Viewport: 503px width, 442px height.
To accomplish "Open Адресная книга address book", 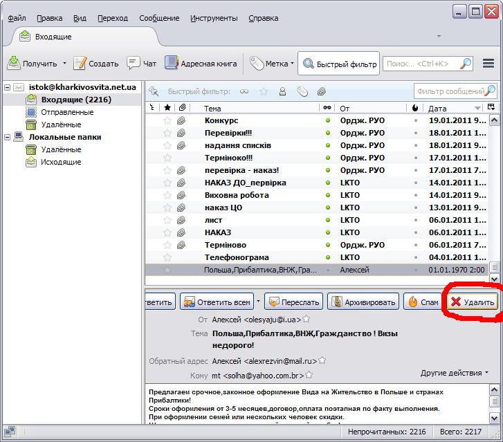I will [201, 64].
